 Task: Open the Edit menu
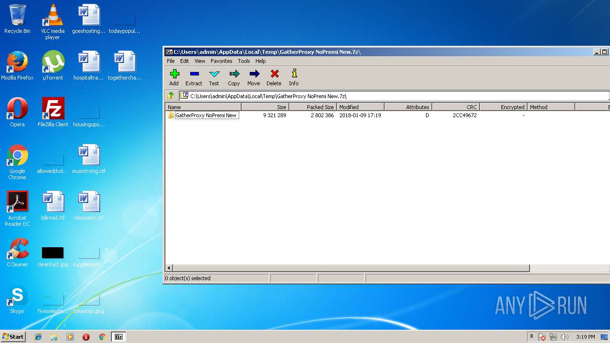[x=184, y=61]
